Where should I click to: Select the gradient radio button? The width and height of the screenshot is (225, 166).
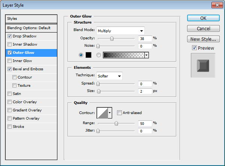(x=99, y=55)
